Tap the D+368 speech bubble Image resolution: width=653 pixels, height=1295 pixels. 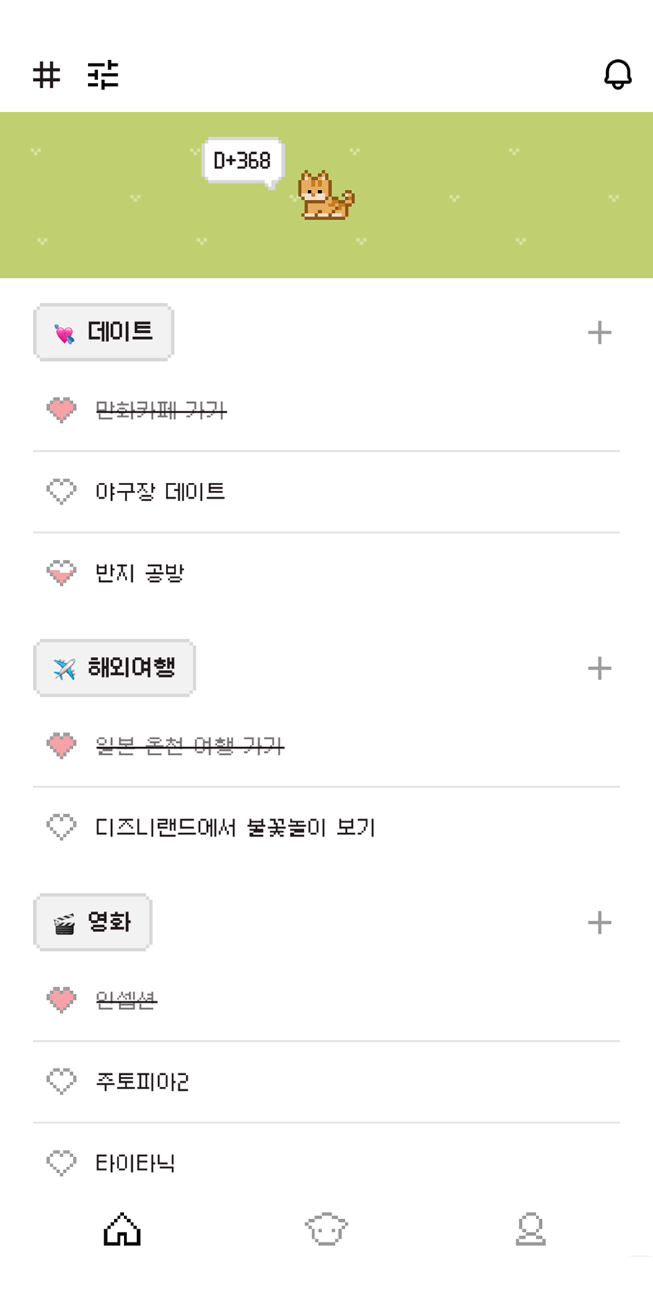tap(242, 160)
